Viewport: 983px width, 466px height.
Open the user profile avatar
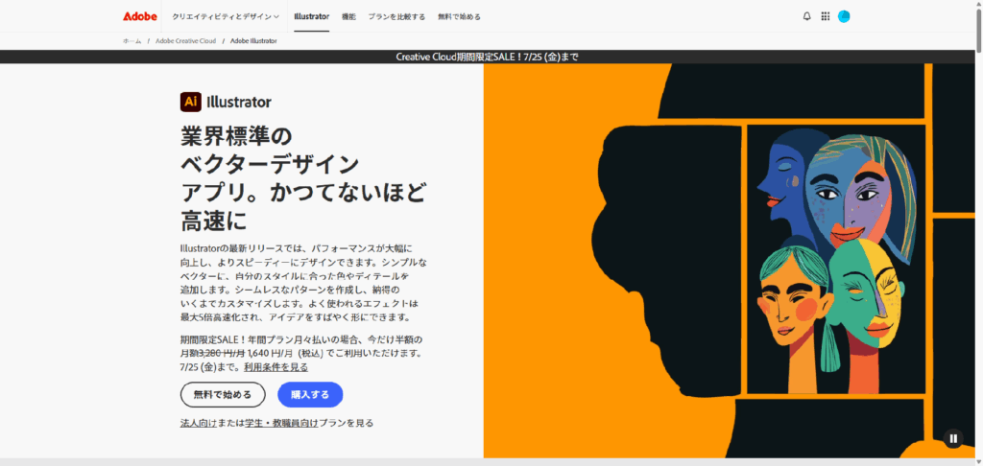pos(844,17)
